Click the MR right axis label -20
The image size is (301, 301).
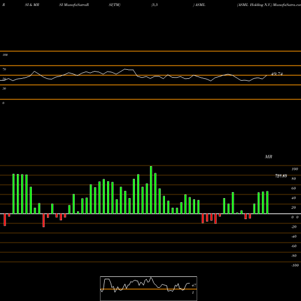click(294, 227)
